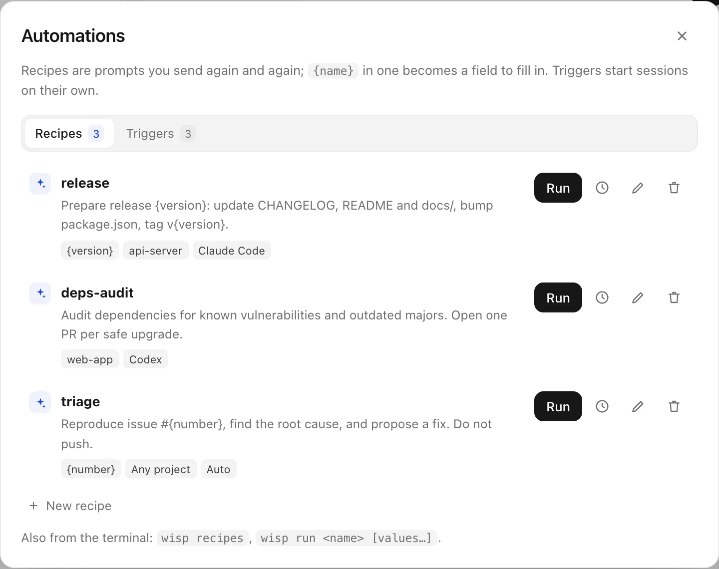
Task: Click the sparkle icon beside release
Action: (x=40, y=184)
